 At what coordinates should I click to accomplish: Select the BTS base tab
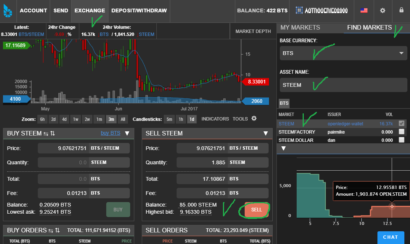tap(284, 103)
